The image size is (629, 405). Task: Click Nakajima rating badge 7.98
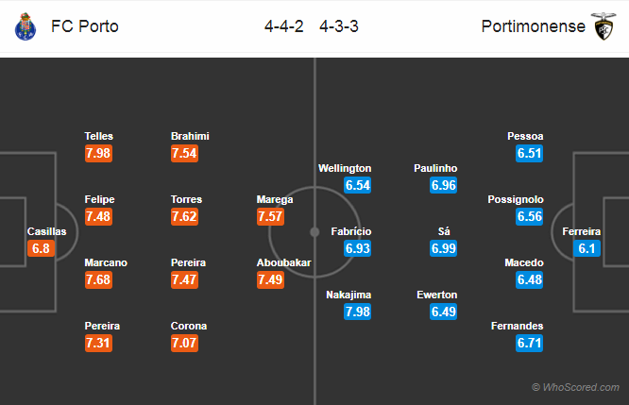[x=357, y=312]
